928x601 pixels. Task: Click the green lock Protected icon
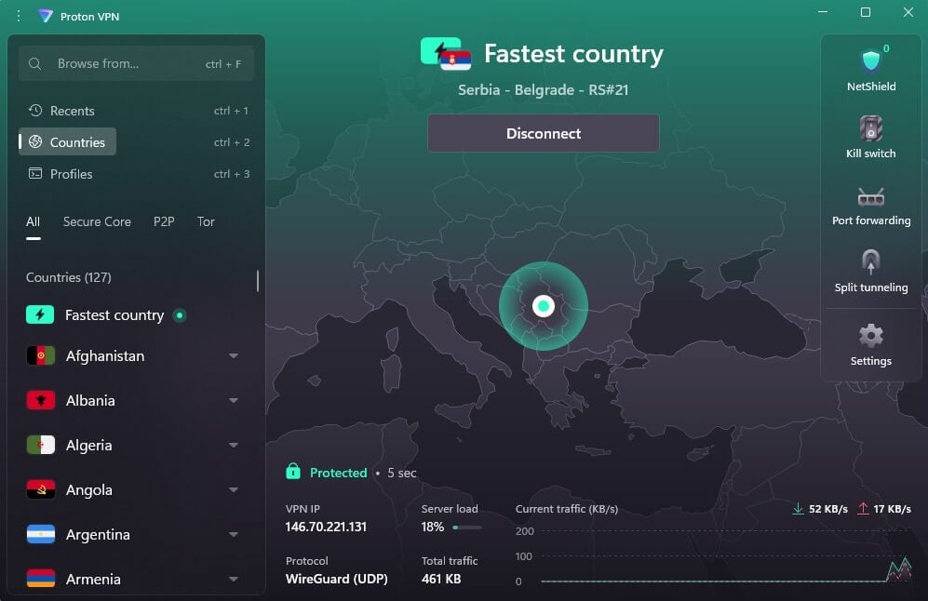(x=291, y=473)
